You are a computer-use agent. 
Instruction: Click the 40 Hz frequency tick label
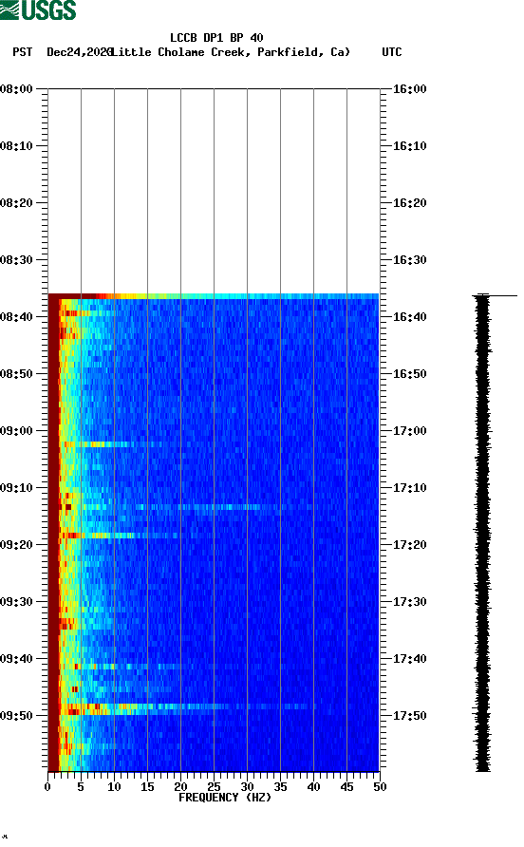[313, 787]
